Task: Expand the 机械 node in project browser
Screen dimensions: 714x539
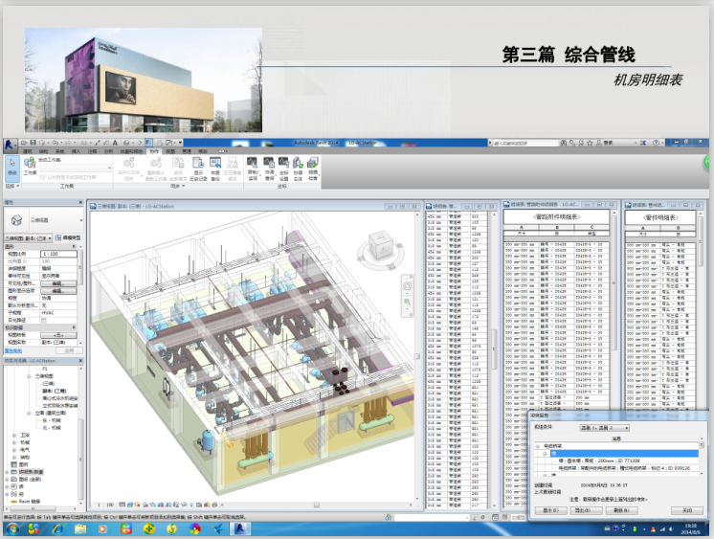Action: click(16, 443)
